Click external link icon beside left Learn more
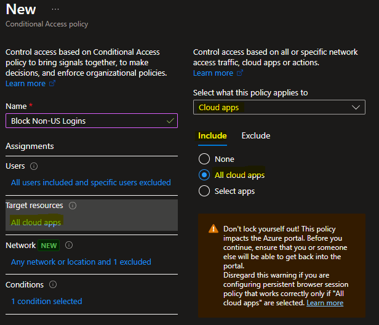 click(52, 84)
